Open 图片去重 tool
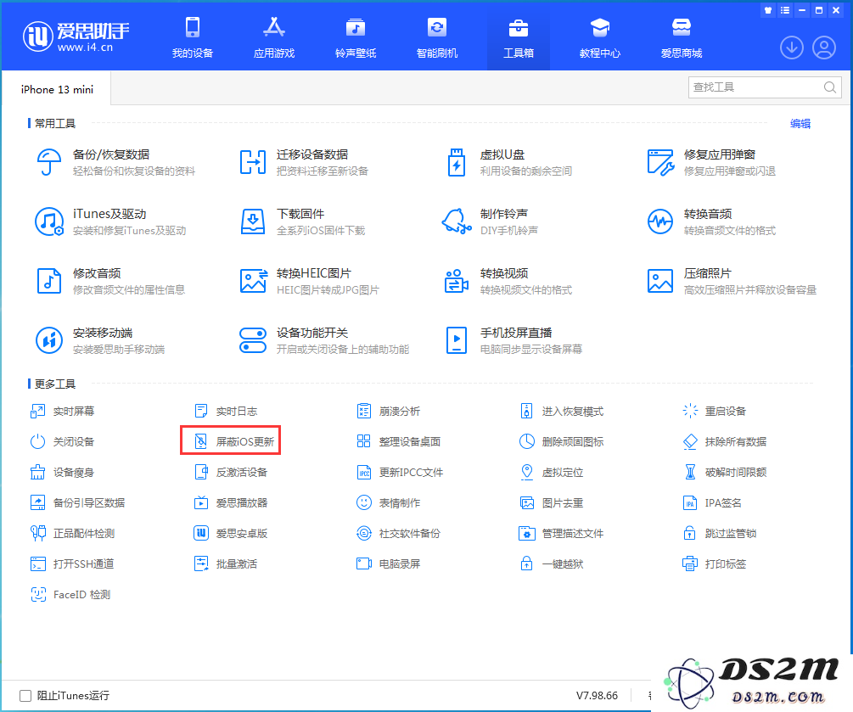The width and height of the screenshot is (853, 712). click(552, 502)
